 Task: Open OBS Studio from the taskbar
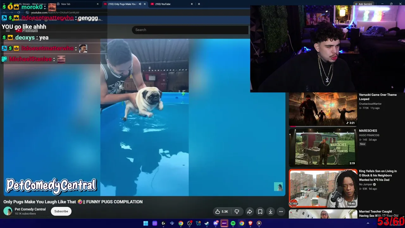[x=190, y=223]
